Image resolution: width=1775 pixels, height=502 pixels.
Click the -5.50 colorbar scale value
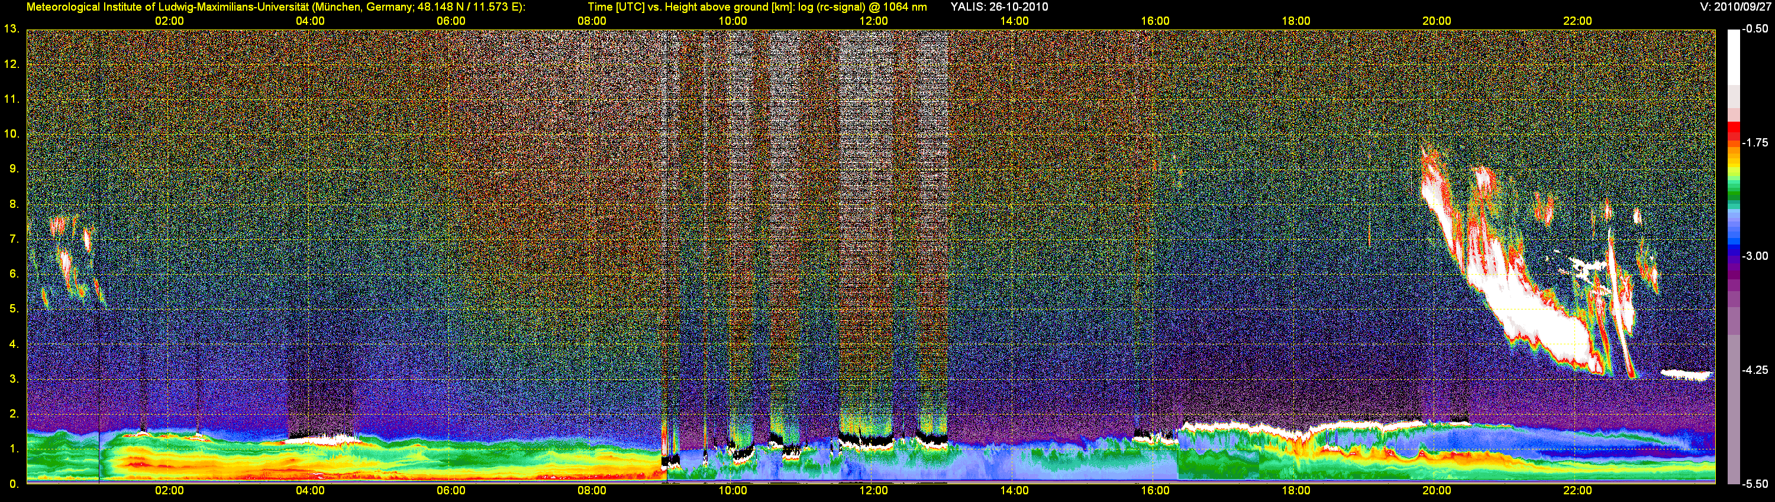click(1755, 484)
